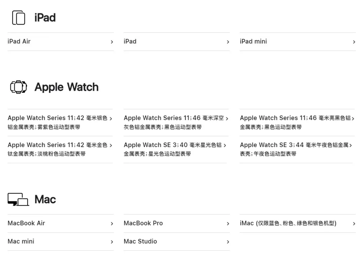This screenshot has height=256, width=364.
Task: Expand the iPad mini chevron arrow
Action: [x=354, y=42]
